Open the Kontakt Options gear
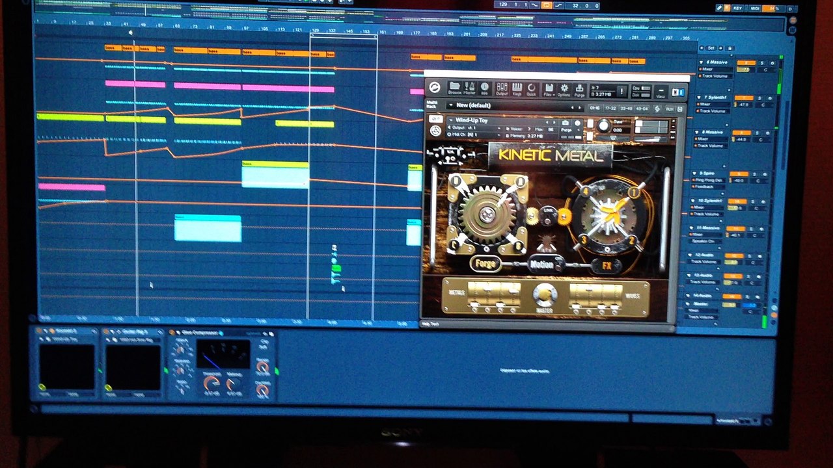This screenshot has height=468, width=833. [x=564, y=89]
